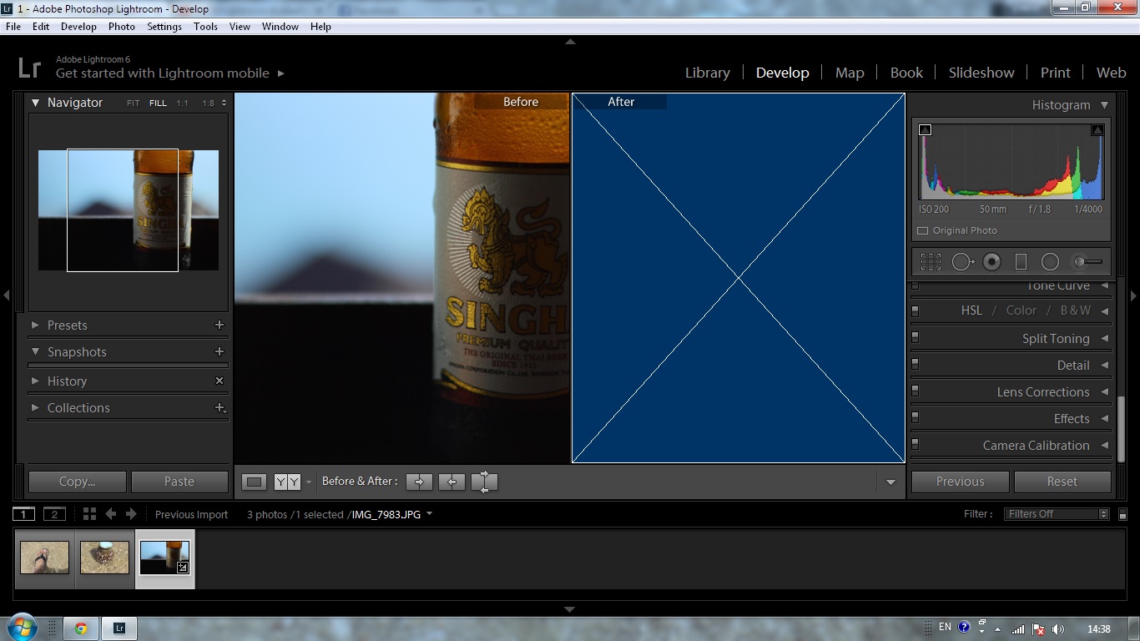Select the Graduated Filter tool
Screen dimensions: 1140x641
pos(1021,262)
